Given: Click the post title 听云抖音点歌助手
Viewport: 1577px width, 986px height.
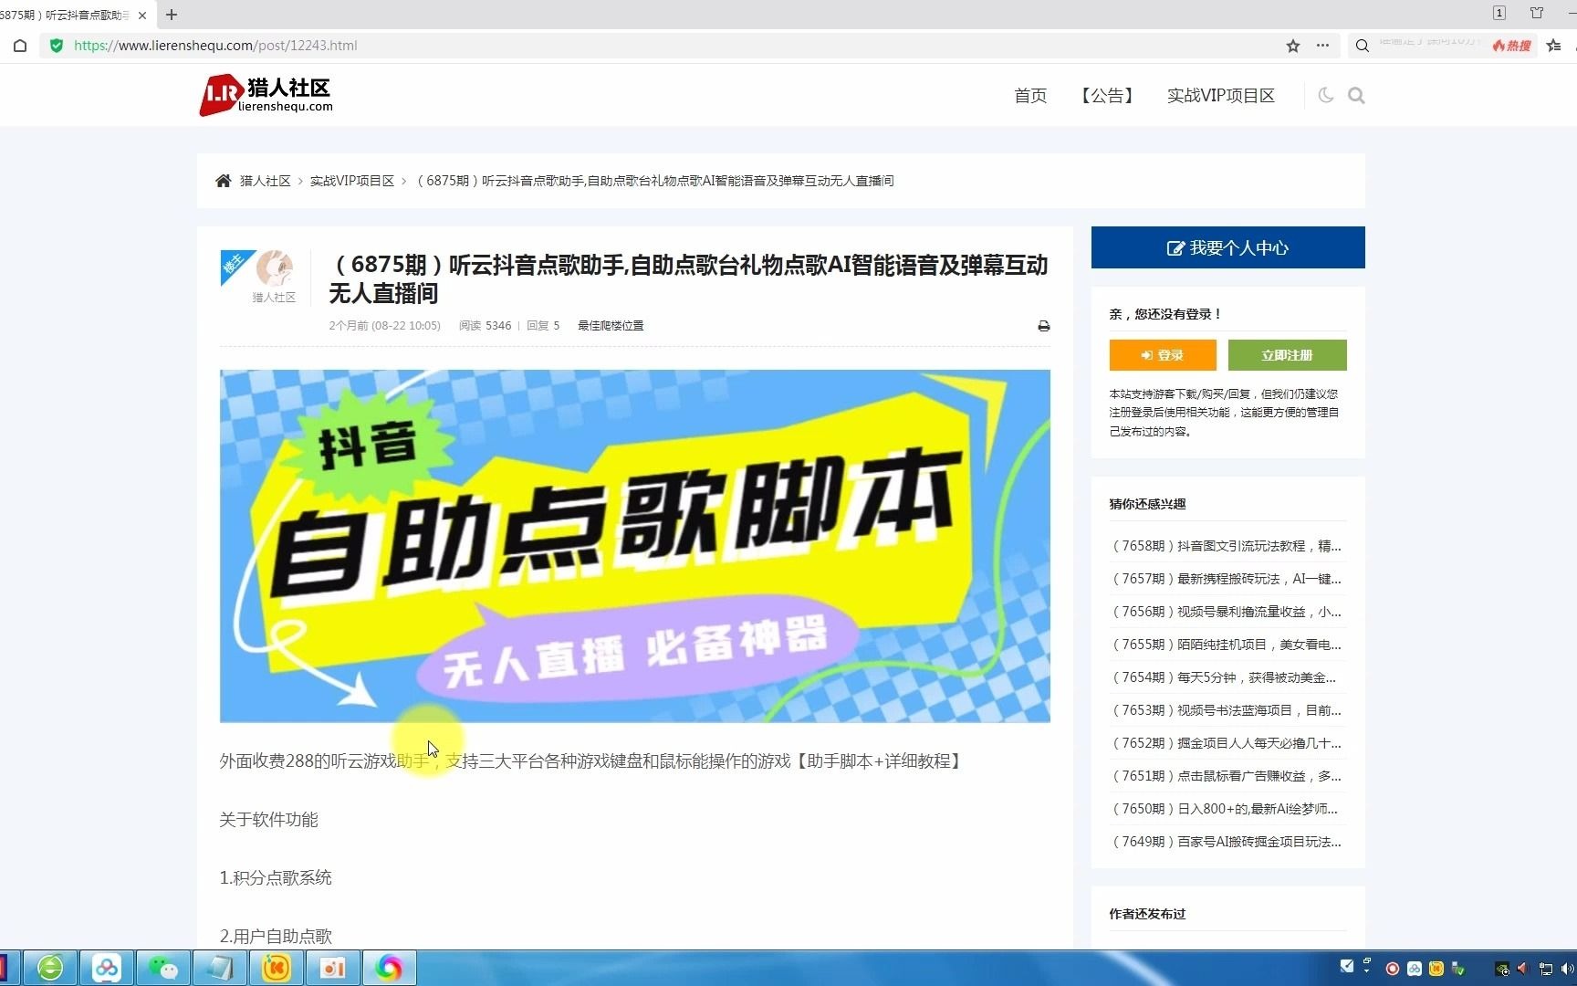Looking at the screenshot, I should (688, 278).
